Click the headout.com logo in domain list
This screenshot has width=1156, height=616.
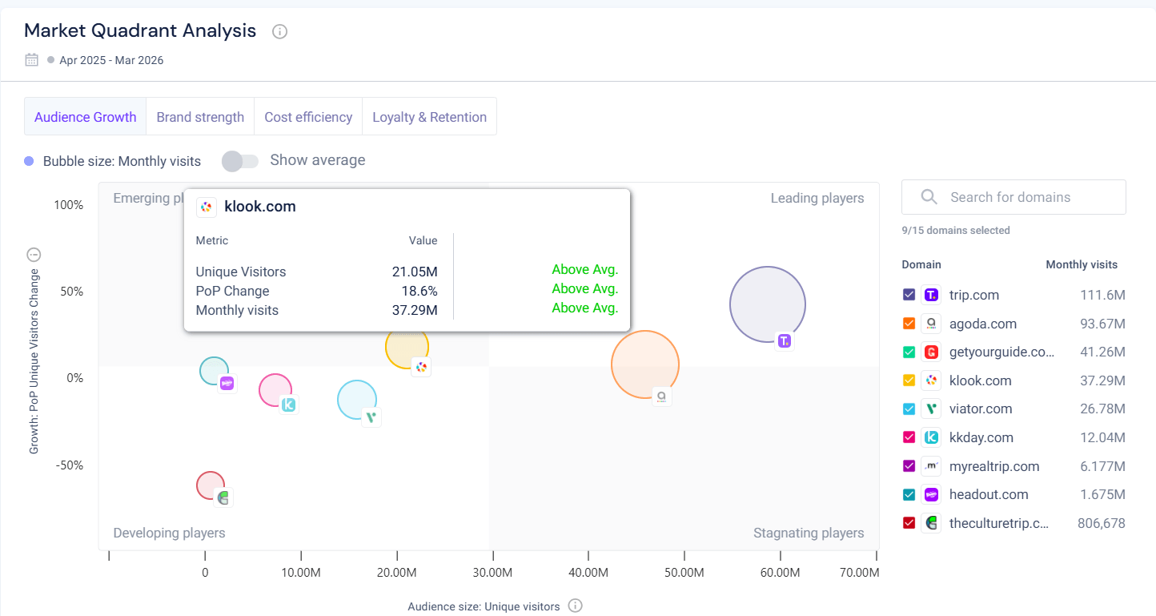[931, 494]
